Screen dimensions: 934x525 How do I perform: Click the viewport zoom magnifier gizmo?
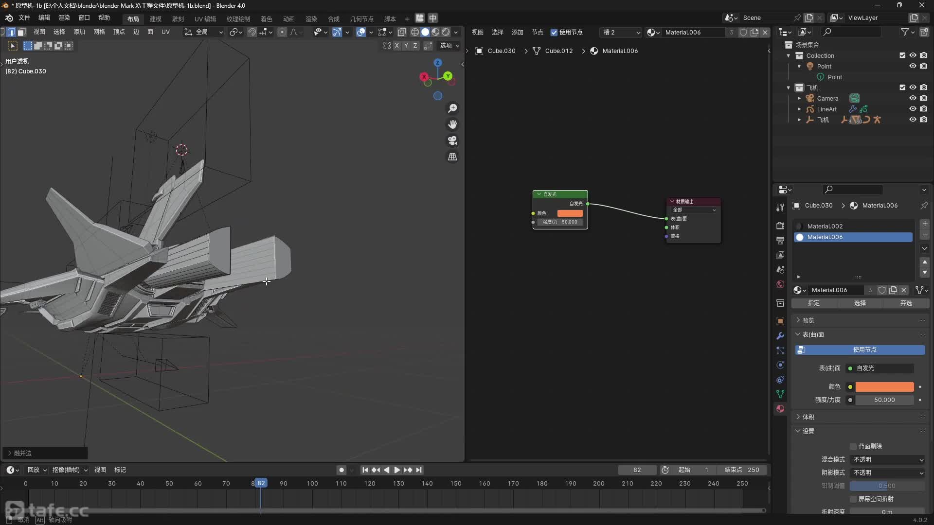(x=452, y=108)
